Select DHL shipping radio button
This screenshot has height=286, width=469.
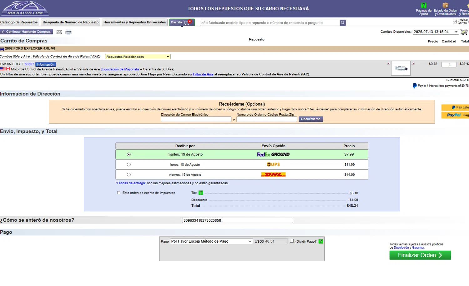click(x=129, y=175)
